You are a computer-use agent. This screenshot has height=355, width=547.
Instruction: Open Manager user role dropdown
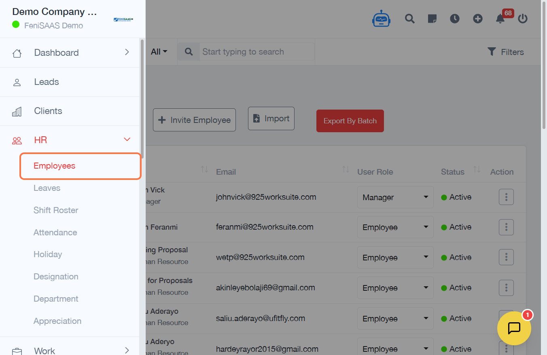click(x=395, y=197)
